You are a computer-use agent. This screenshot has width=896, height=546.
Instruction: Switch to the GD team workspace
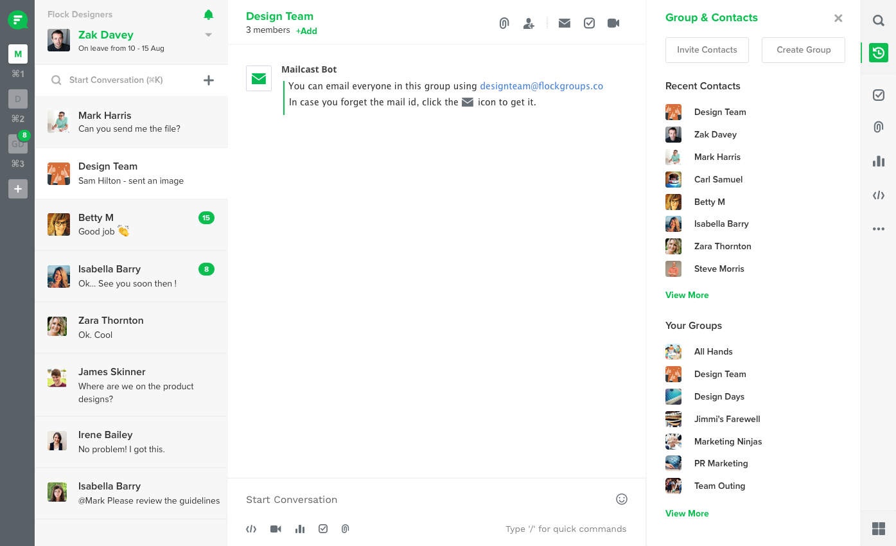click(x=17, y=144)
